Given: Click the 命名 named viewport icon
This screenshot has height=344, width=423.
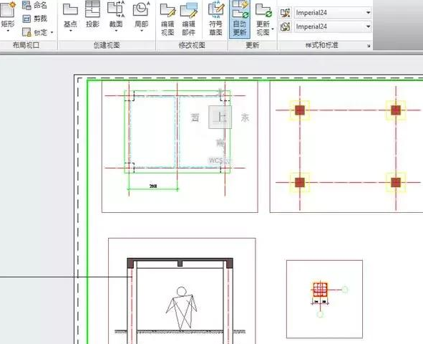Looking at the screenshot, I should 26,5.
